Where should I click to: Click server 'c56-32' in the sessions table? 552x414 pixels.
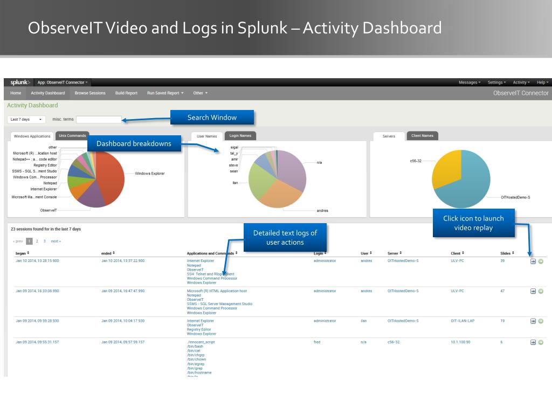[394, 342]
